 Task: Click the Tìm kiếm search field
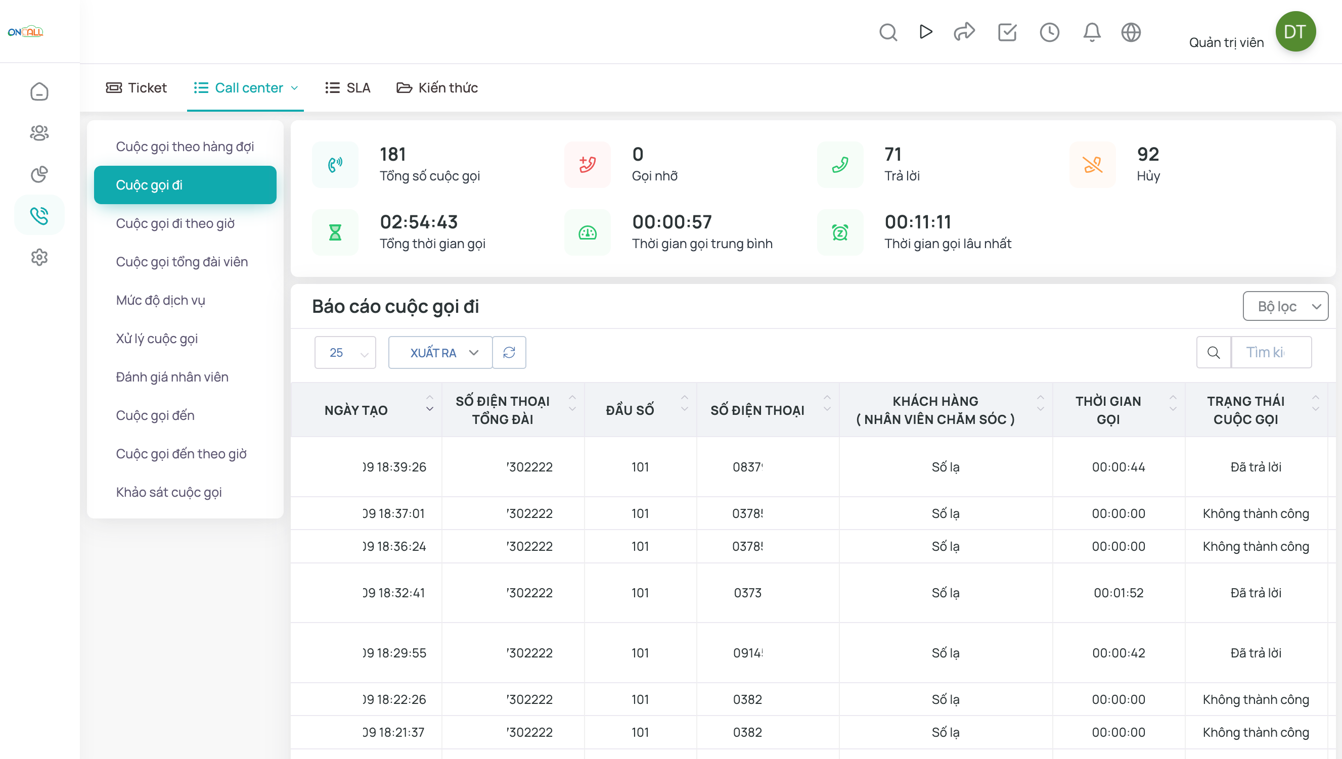pos(1271,352)
